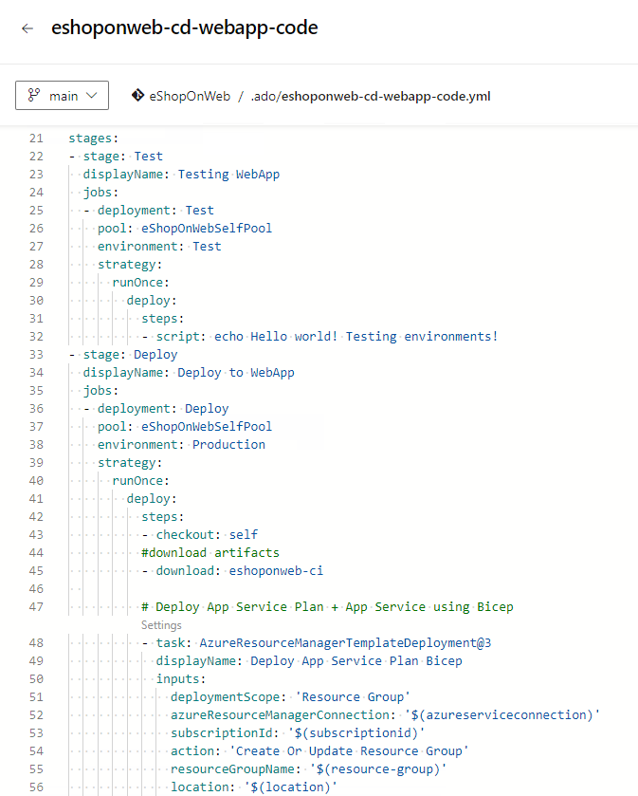Click 'deploy:' on line 30

click(x=152, y=301)
